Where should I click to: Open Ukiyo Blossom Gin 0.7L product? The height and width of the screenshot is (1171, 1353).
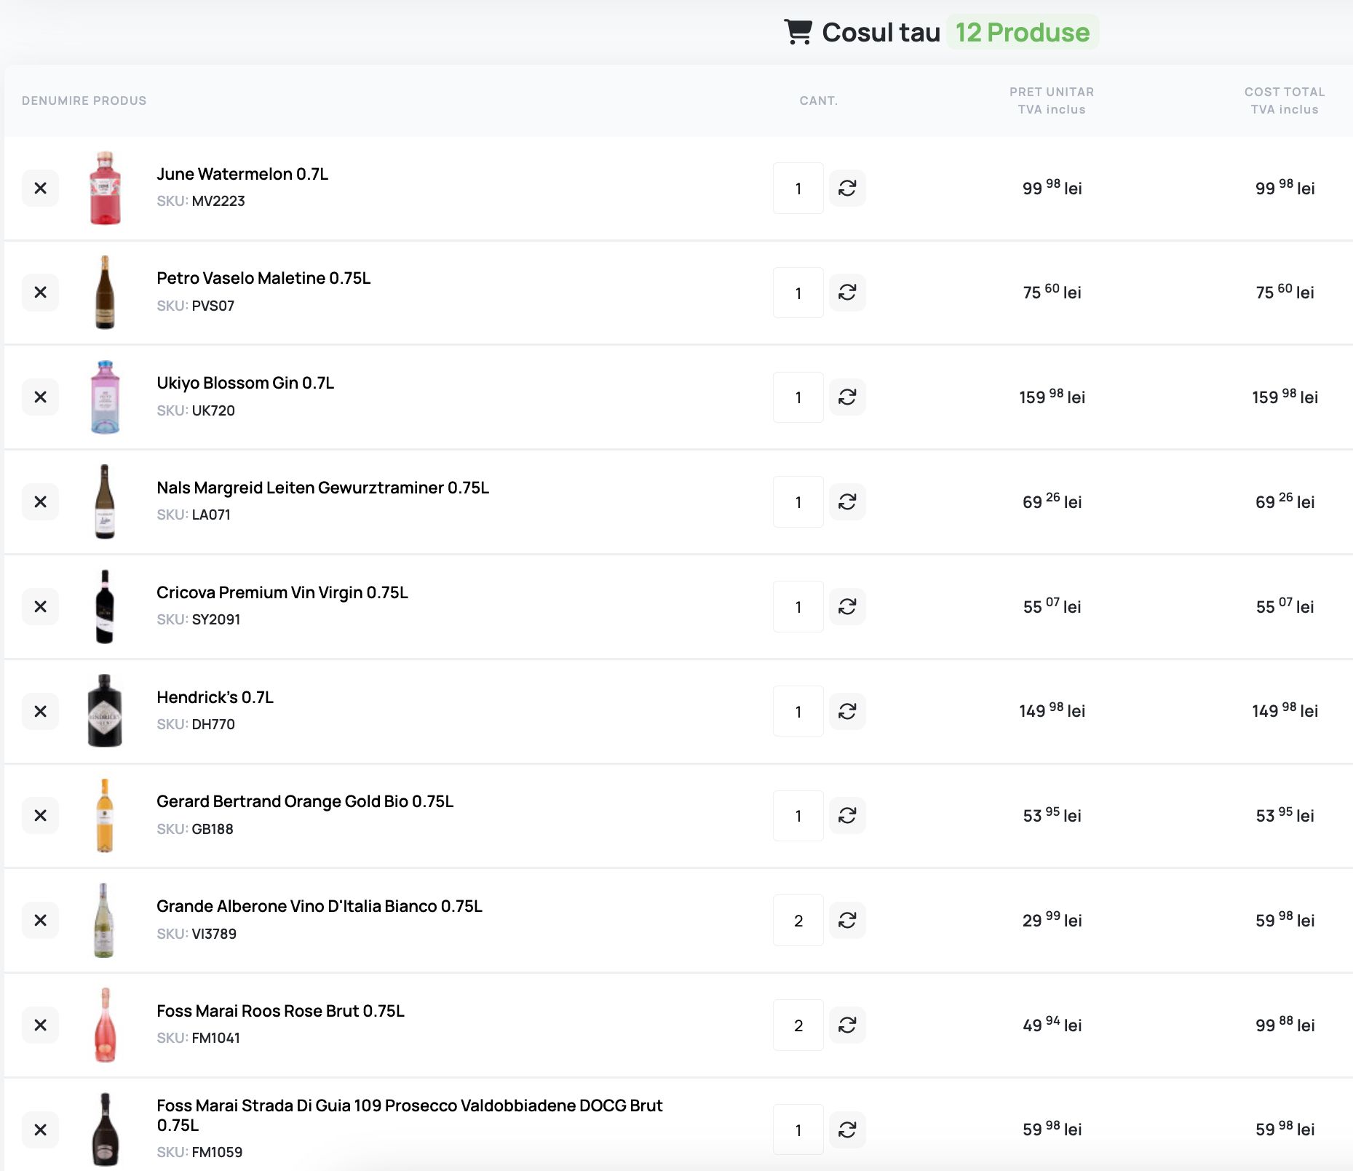pyautogui.click(x=245, y=383)
